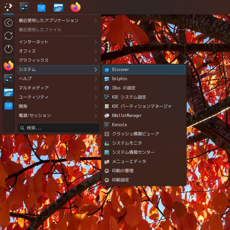Screen dimensions: 230x230
Task: Open Firefox from menu favorites sidebar
Action: coord(9,66)
